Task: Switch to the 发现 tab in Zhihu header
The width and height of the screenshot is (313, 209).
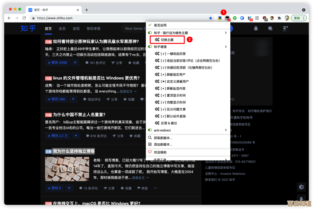Action: (76, 29)
